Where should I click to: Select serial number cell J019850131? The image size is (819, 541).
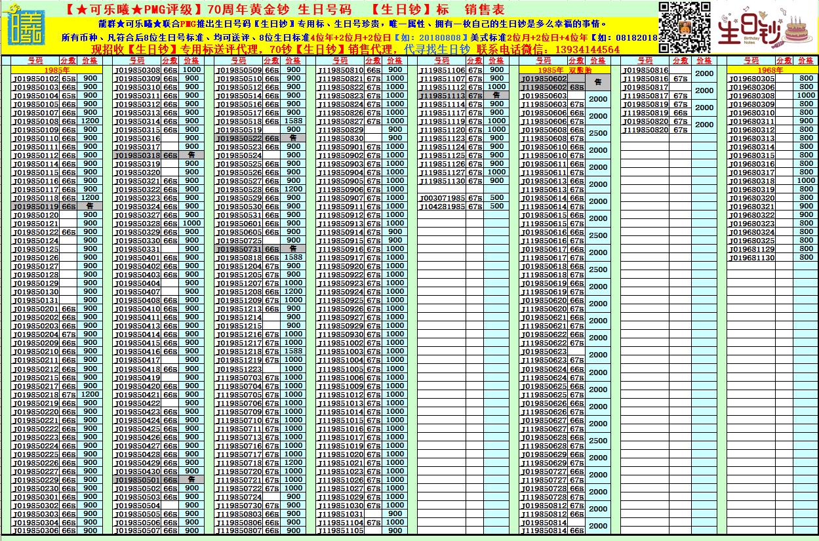[36, 300]
